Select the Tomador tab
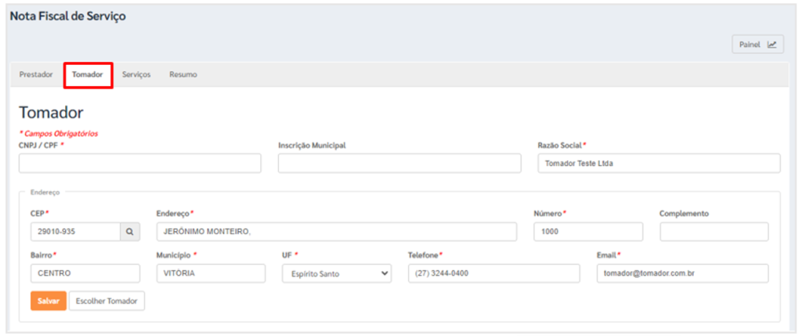This screenshot has height=336, width=802. pos(88,74)
